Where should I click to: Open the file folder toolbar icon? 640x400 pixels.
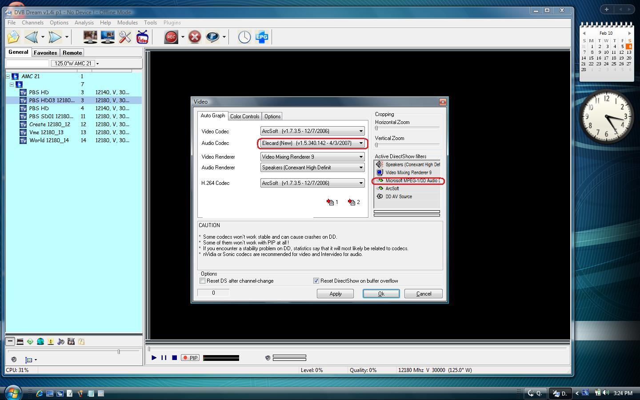[13, 37]
